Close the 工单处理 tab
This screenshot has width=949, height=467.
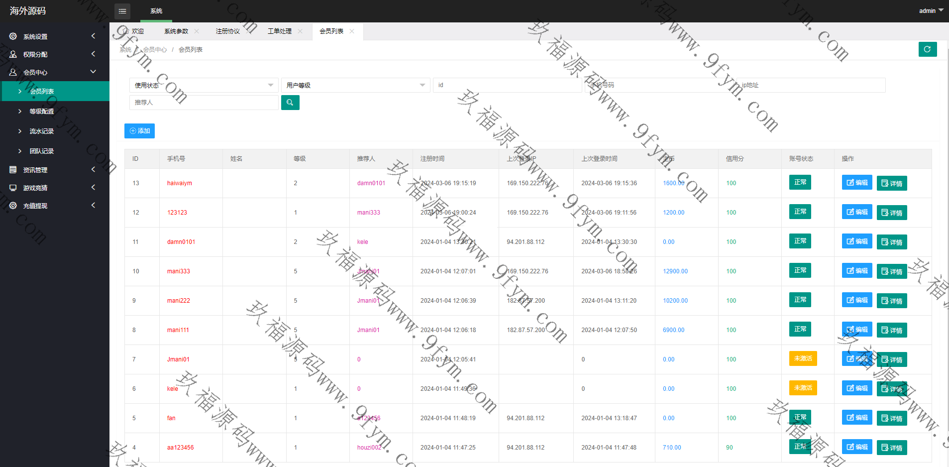click(x=300, y=31)
